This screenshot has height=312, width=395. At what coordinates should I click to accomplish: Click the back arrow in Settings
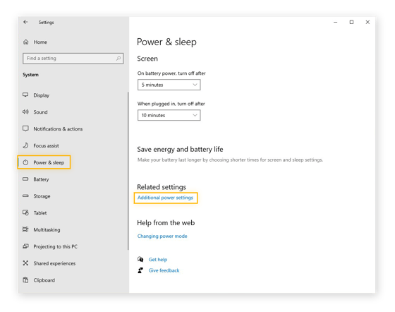tap(25, 22)
